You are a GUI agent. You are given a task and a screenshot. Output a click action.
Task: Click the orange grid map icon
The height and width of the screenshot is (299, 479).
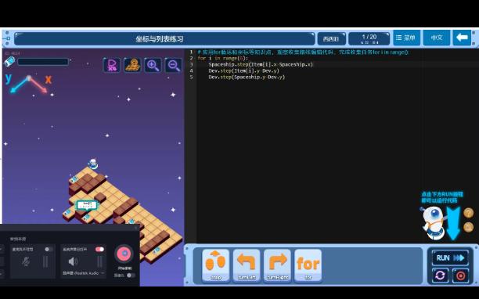pyautogui.click(x=132, y=65)
